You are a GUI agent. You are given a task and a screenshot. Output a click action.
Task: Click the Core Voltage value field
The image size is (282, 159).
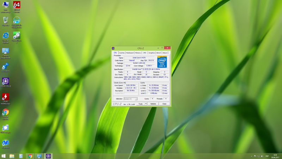click(x=149, y=66)
